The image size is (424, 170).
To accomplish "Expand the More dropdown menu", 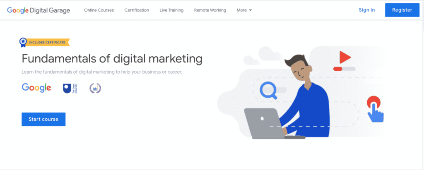I will 244,10.
